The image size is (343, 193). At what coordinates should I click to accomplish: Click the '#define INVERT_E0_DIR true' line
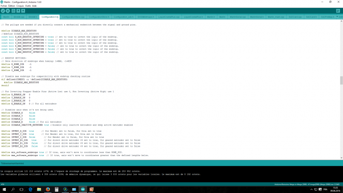71,140
